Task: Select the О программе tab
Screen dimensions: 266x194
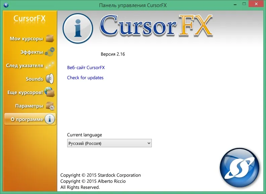Action: pos(30,119)
